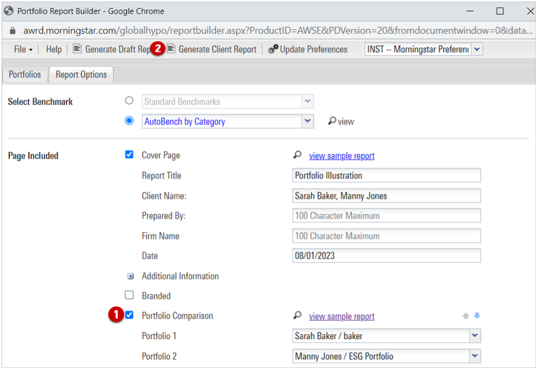Open Cover Page view sample report link
The height and width of the screenshot is (368, 536).
(341, 156)
